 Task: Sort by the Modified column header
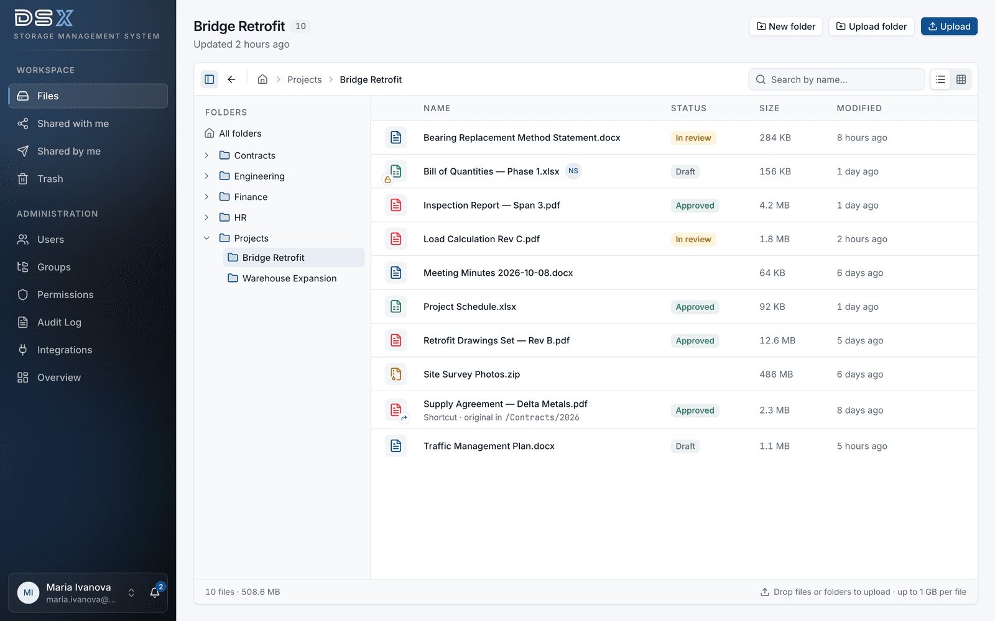click(x=859, y=108)
